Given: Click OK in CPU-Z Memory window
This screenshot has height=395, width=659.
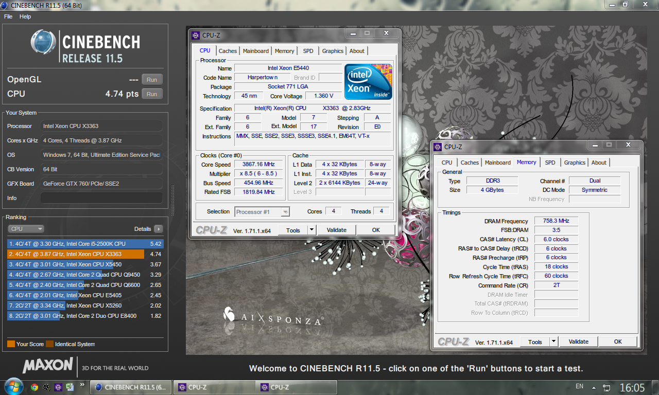Looking at the screenshot, I should coord(618,342).
